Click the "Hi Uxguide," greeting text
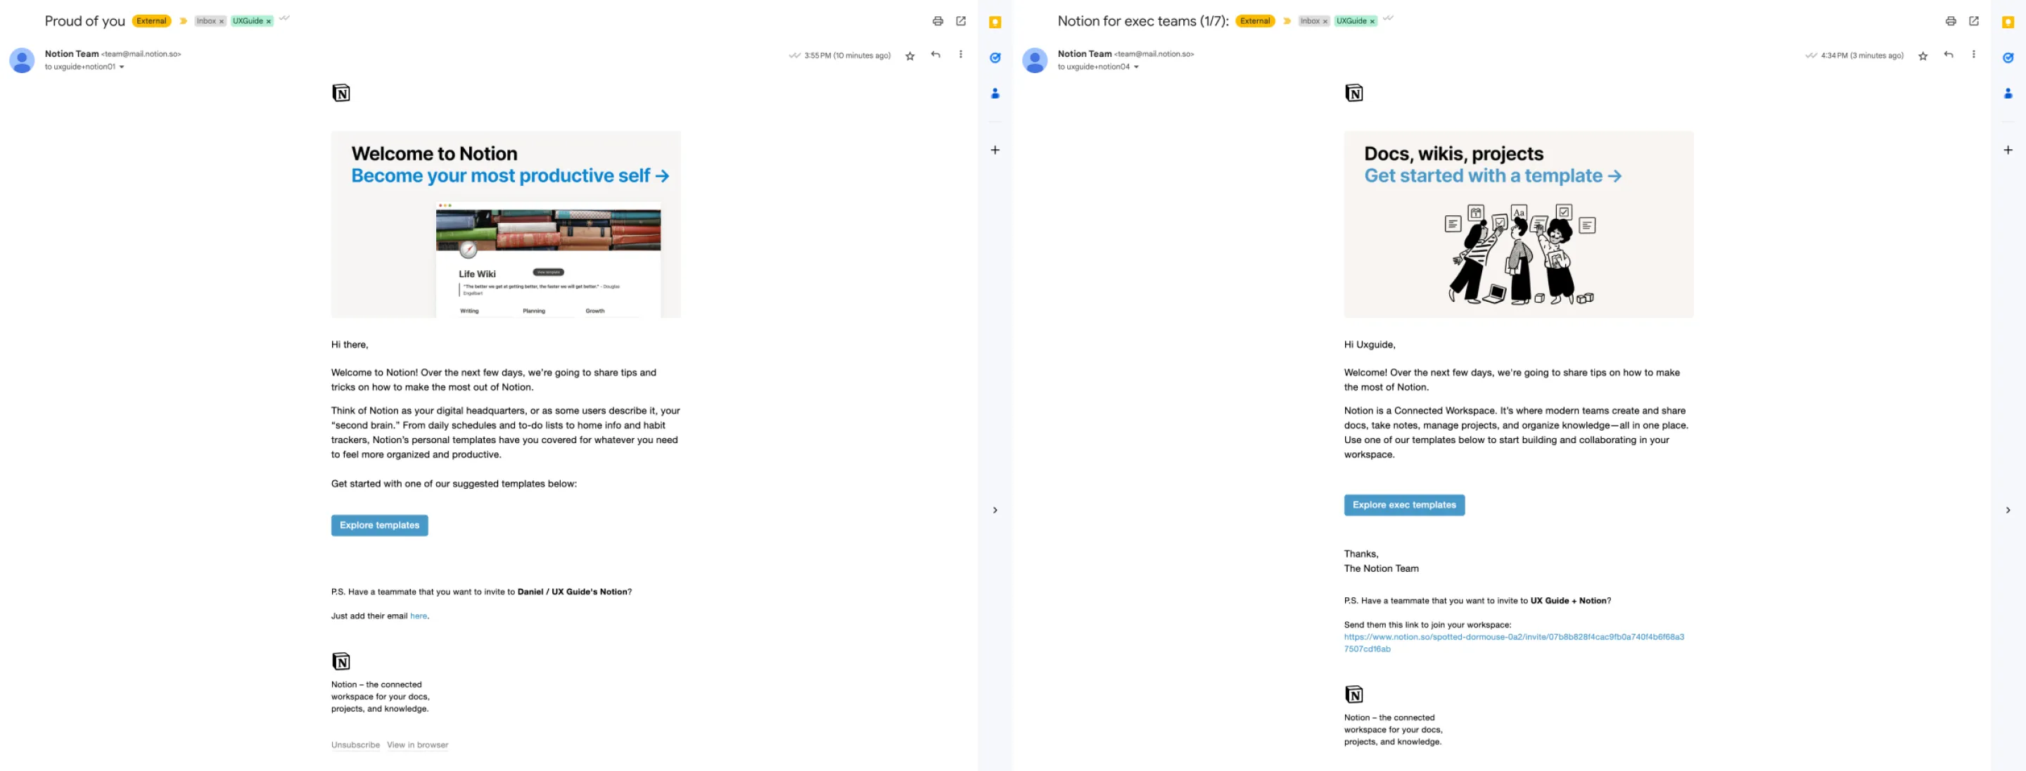 point(1369,345)
